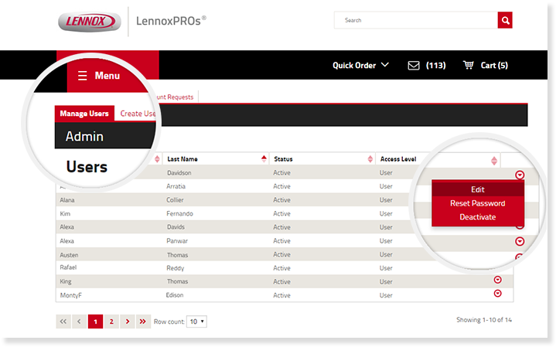Click the Showing 1-10 of 14 text
Screen dimensions: 556x347
coord(484,320)
